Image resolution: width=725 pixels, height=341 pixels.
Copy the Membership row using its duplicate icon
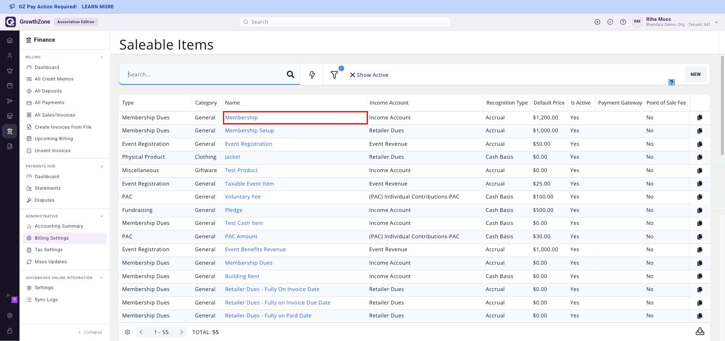pyautogui.click(x=700, y=118)
